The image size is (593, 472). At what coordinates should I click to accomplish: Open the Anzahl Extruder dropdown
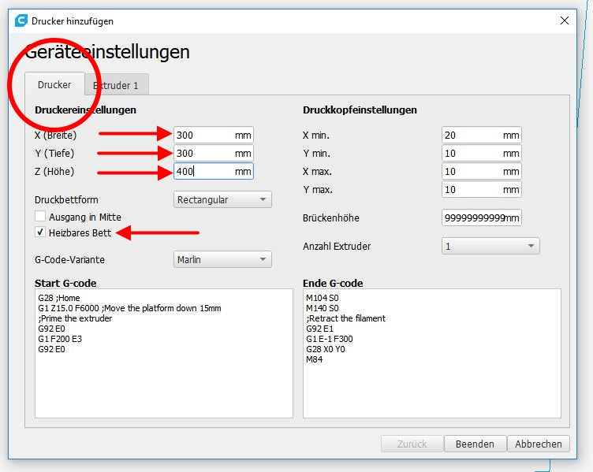tap(490, 246)
